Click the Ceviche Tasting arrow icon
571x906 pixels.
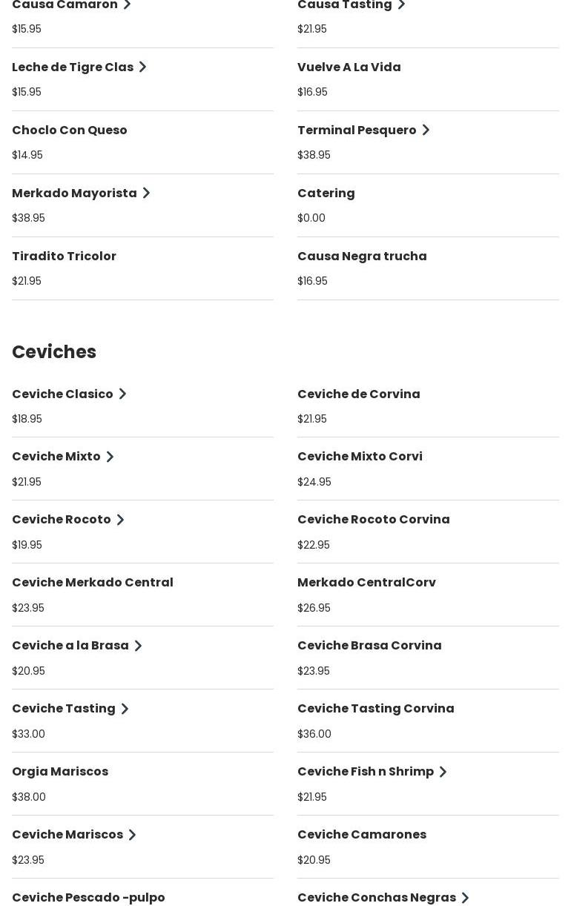pyautogui.click(x=125, y=709)
